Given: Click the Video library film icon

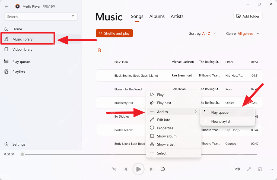Looking at the screenshot, I should point(6,49).
